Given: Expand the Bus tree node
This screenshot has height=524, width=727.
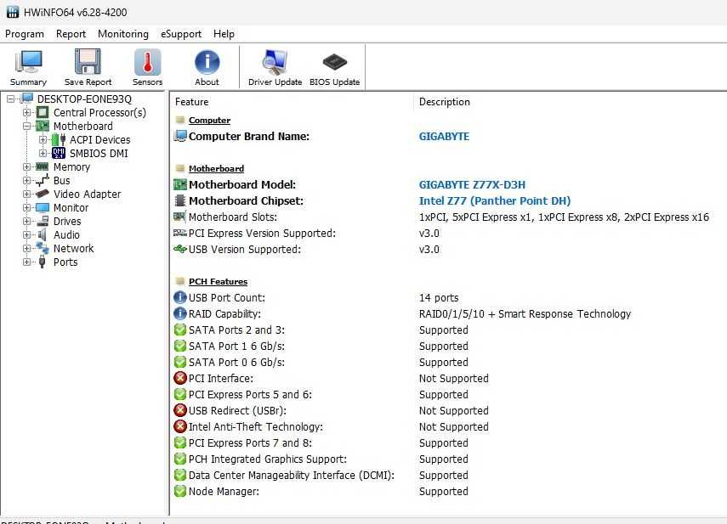Looking at the screenshot, I should 26,181.
